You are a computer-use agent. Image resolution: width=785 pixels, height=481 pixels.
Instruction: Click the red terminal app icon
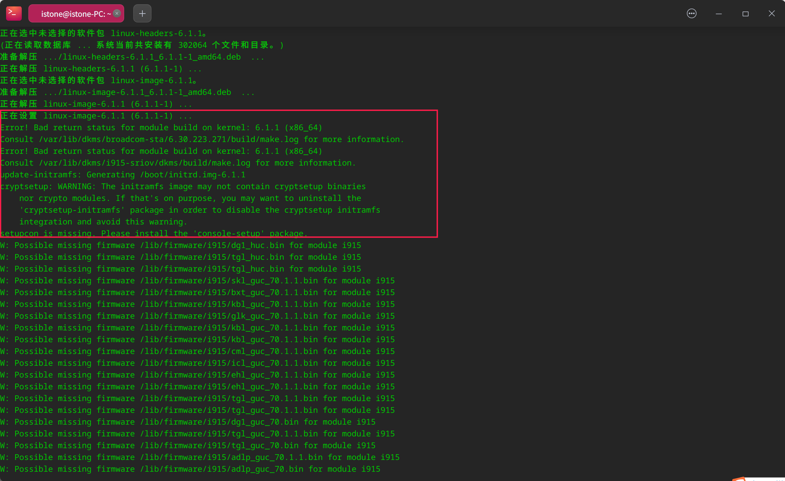pos(14,14)
